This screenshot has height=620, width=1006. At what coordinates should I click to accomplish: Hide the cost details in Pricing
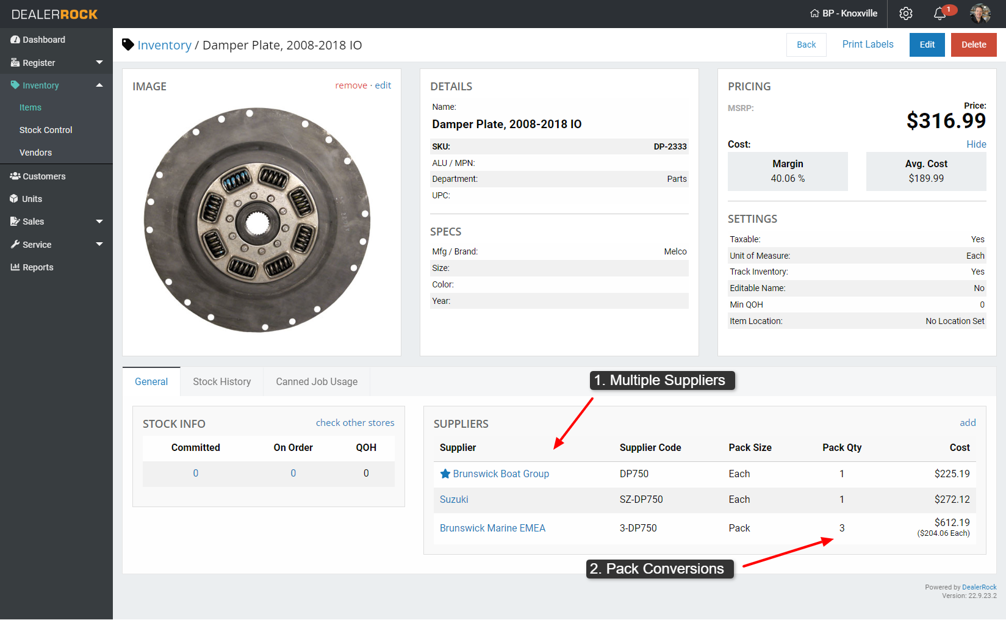976,145
